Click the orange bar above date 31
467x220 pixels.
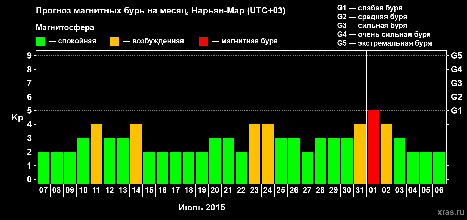(360, 154)
